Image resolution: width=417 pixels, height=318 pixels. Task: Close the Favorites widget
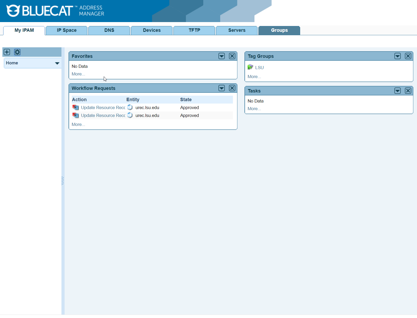coord(232,56)
